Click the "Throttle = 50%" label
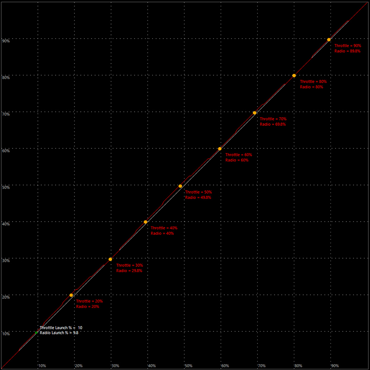Image resolution: width=370 pixels, height=370 pixels. click(x=199, y=192)
